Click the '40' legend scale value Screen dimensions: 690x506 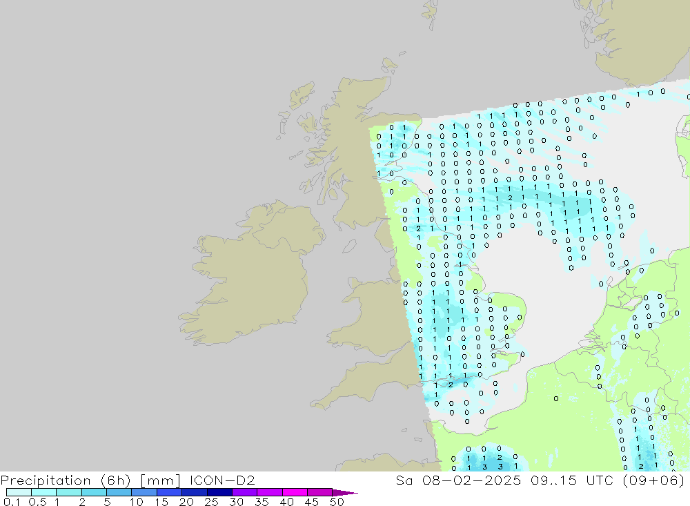pos(286,502)
